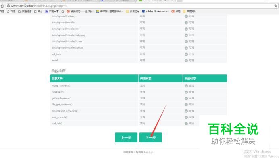Open the 常用网站 bookmark folder
279x159 pixels.
(189, 12)
